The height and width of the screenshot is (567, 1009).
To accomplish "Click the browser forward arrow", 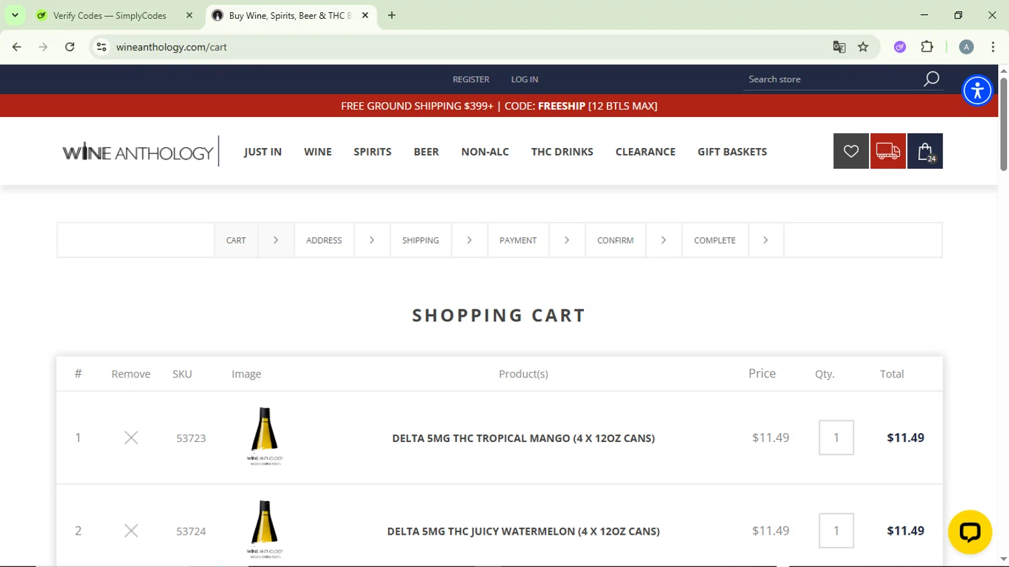I will (x=43, y=47).
